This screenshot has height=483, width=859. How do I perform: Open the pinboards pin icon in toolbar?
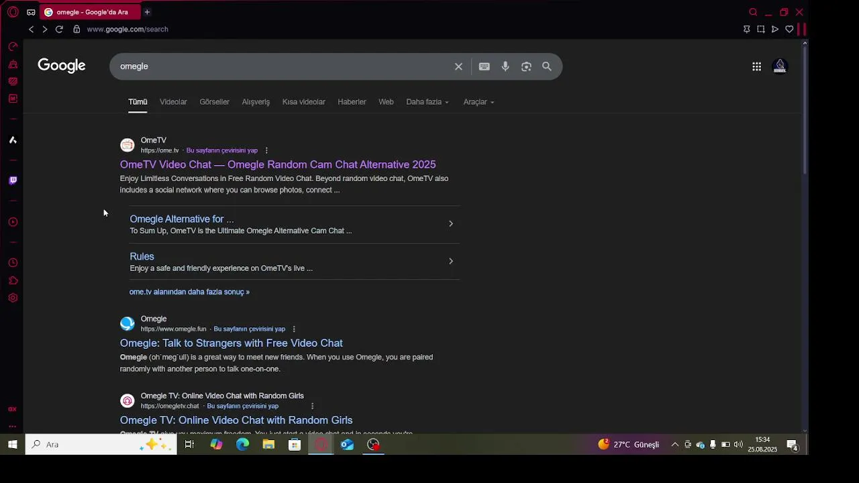tap(746, 30)
